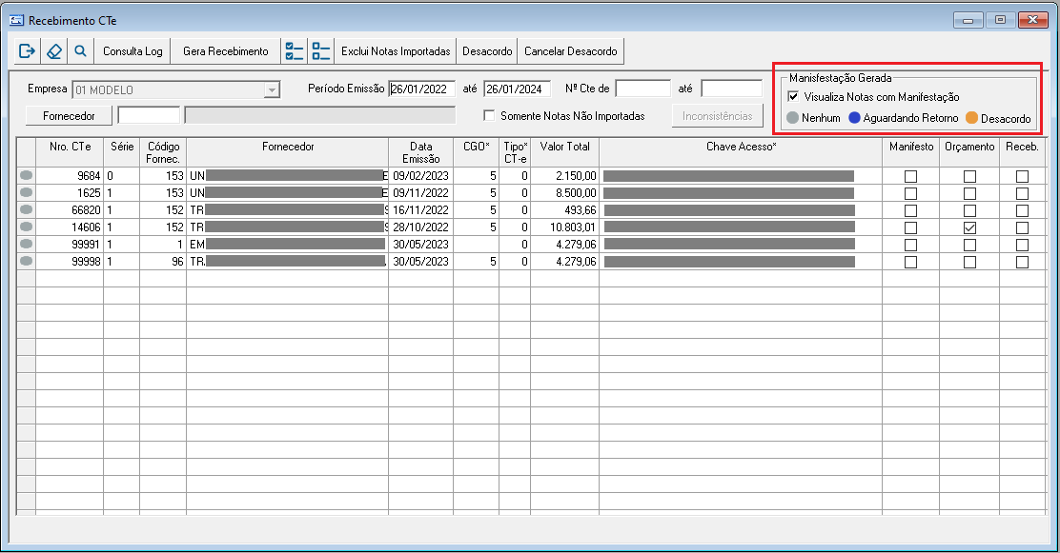This screenshot has width=1060, height=553.
Task: Click status indicator of CTe 99991 row
Action: (27, 244)
